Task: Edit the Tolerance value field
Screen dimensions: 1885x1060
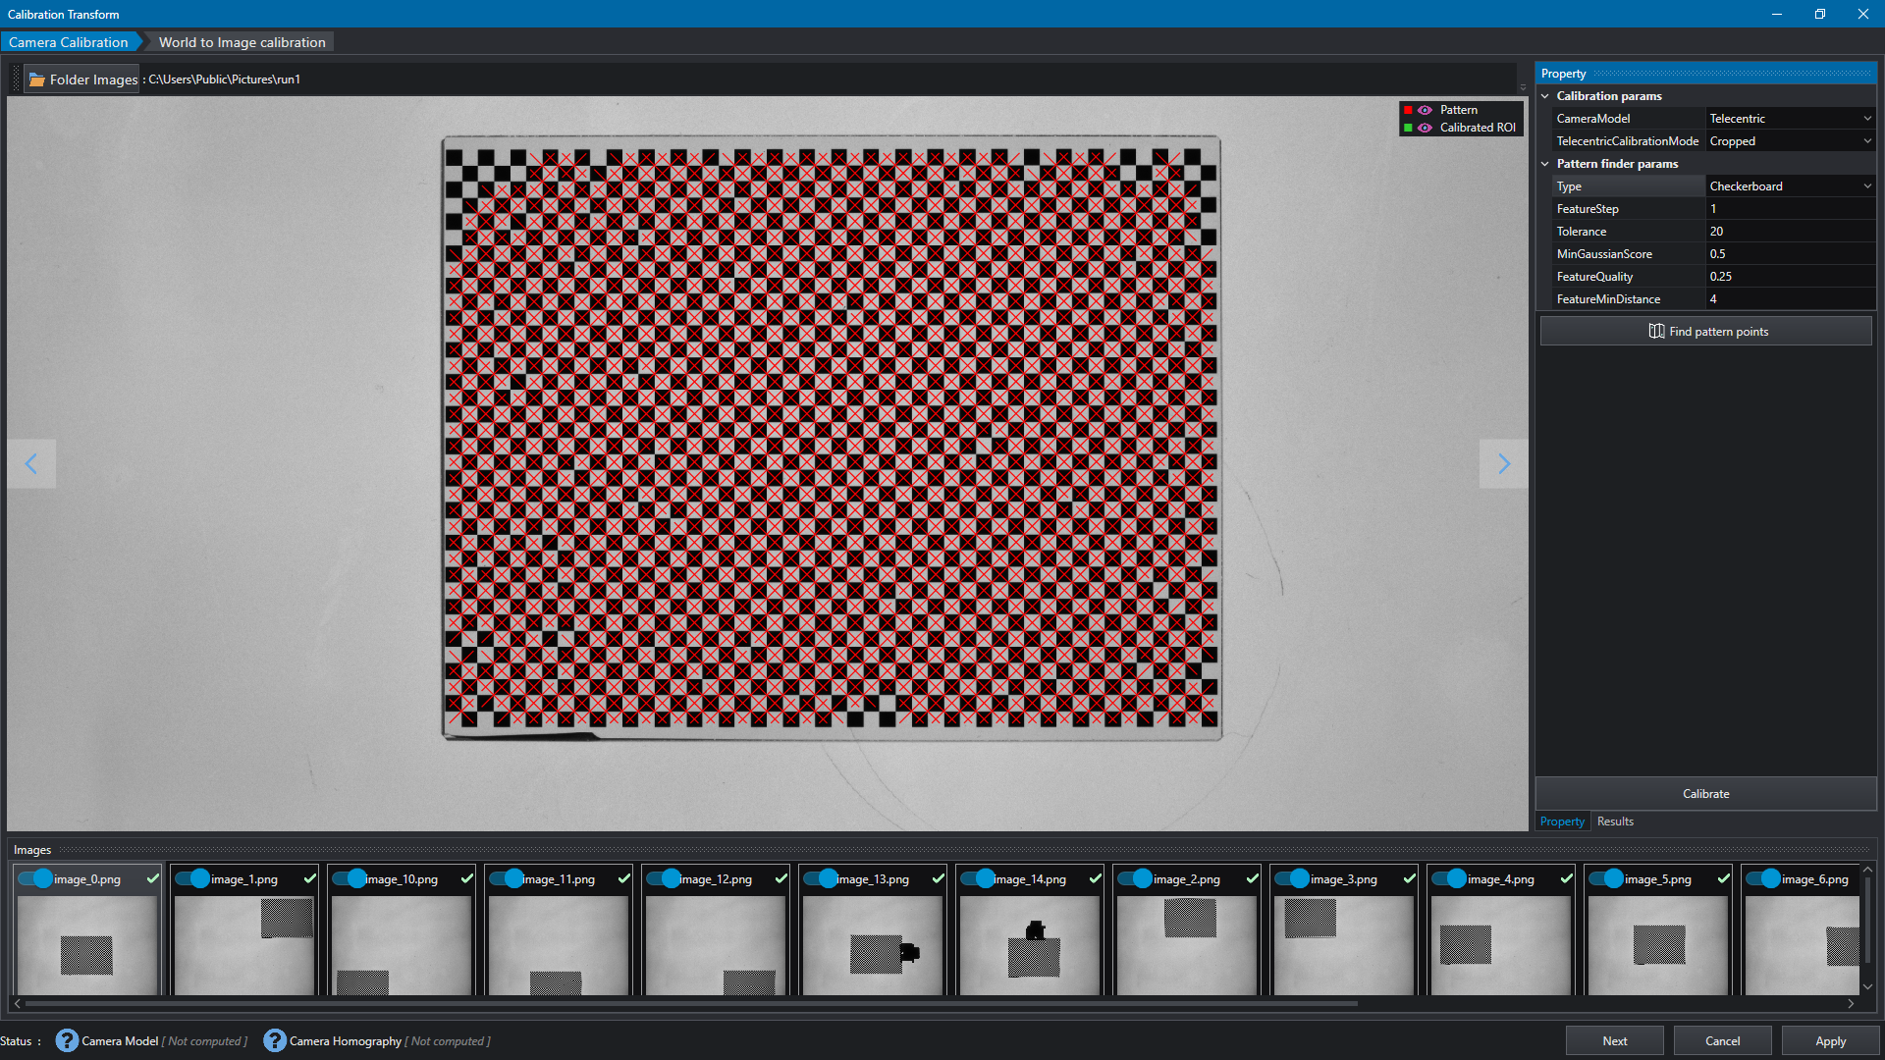Action: [x=1790, y=232]
